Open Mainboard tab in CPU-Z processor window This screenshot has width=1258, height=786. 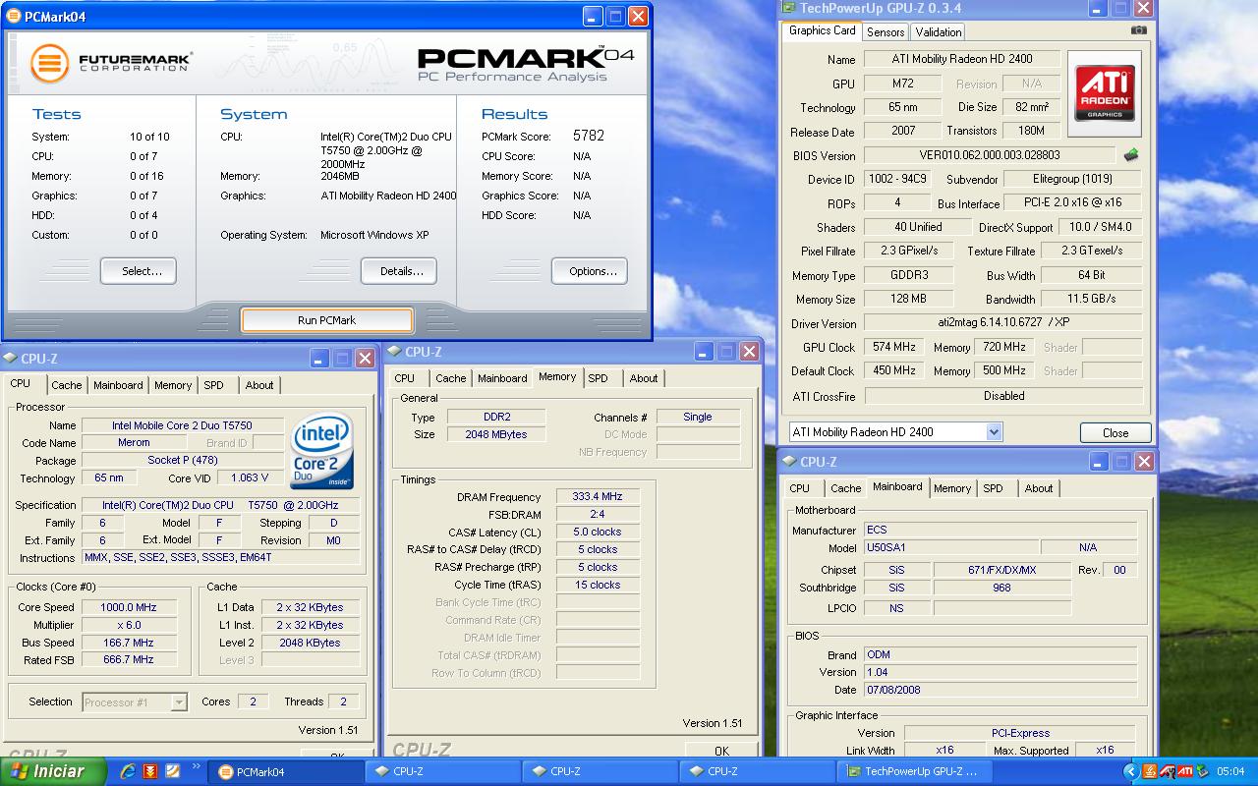click(x=118, y=385)
